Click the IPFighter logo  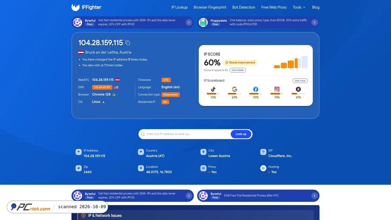pyautogui.click(x=86, y=7)
